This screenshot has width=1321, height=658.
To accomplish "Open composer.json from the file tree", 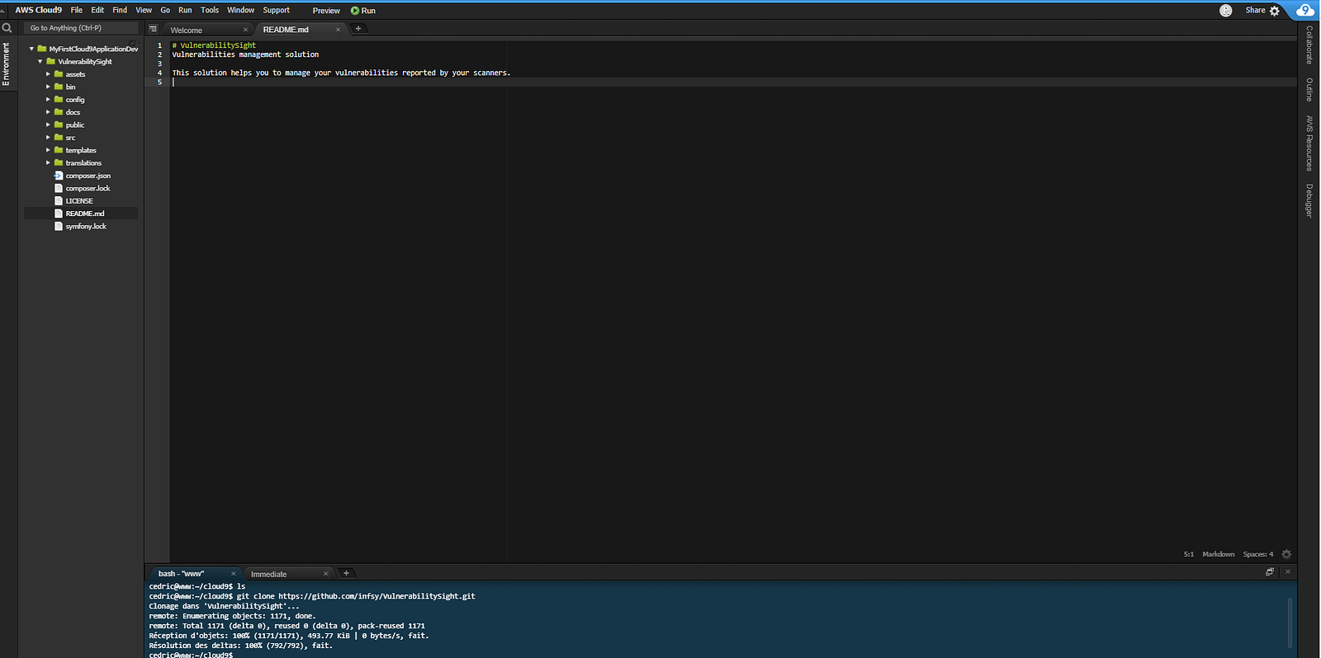I will pos(88,176).
